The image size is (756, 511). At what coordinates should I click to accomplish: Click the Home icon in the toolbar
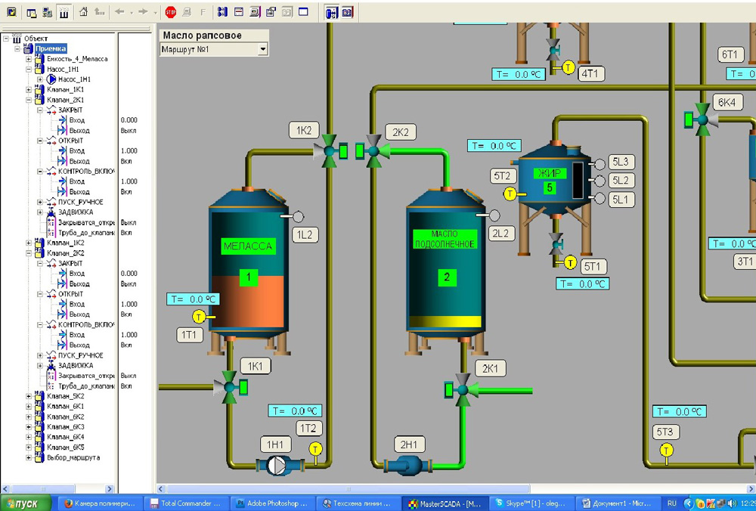[83, 12]
